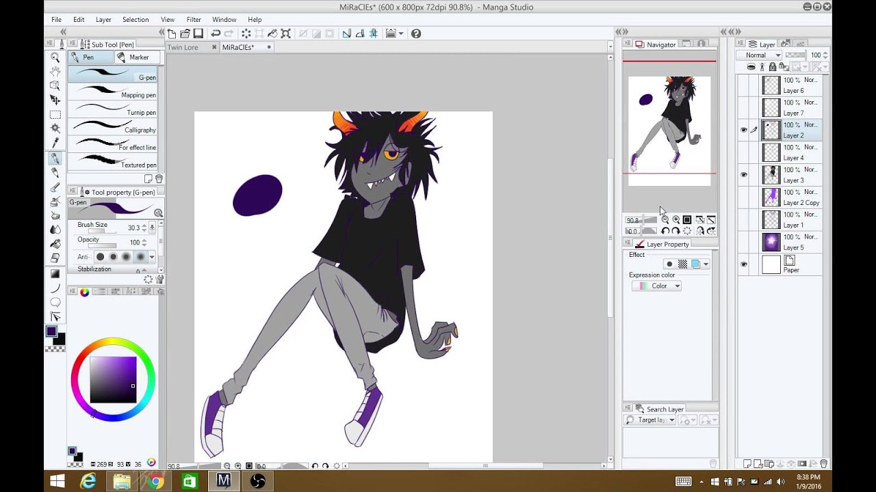The image size is (876, 492).
Task: Click the Help question mark icon
Action: 415,33
